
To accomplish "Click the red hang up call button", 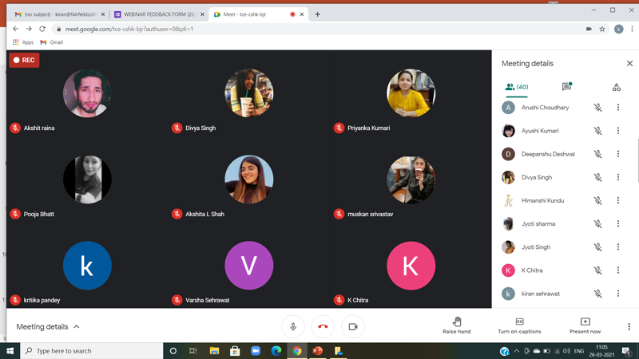I will pos(323,326).
